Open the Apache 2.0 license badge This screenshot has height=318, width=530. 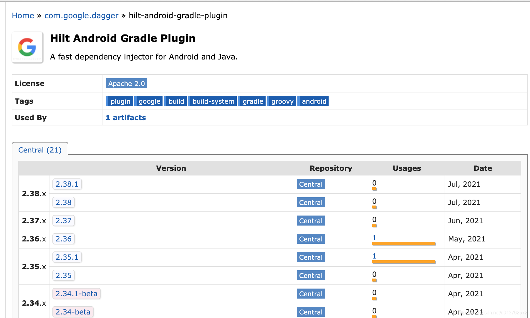(x=127, y=84)
